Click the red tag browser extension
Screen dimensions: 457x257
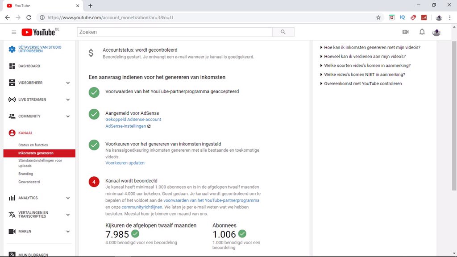click(x=413, y=17)
